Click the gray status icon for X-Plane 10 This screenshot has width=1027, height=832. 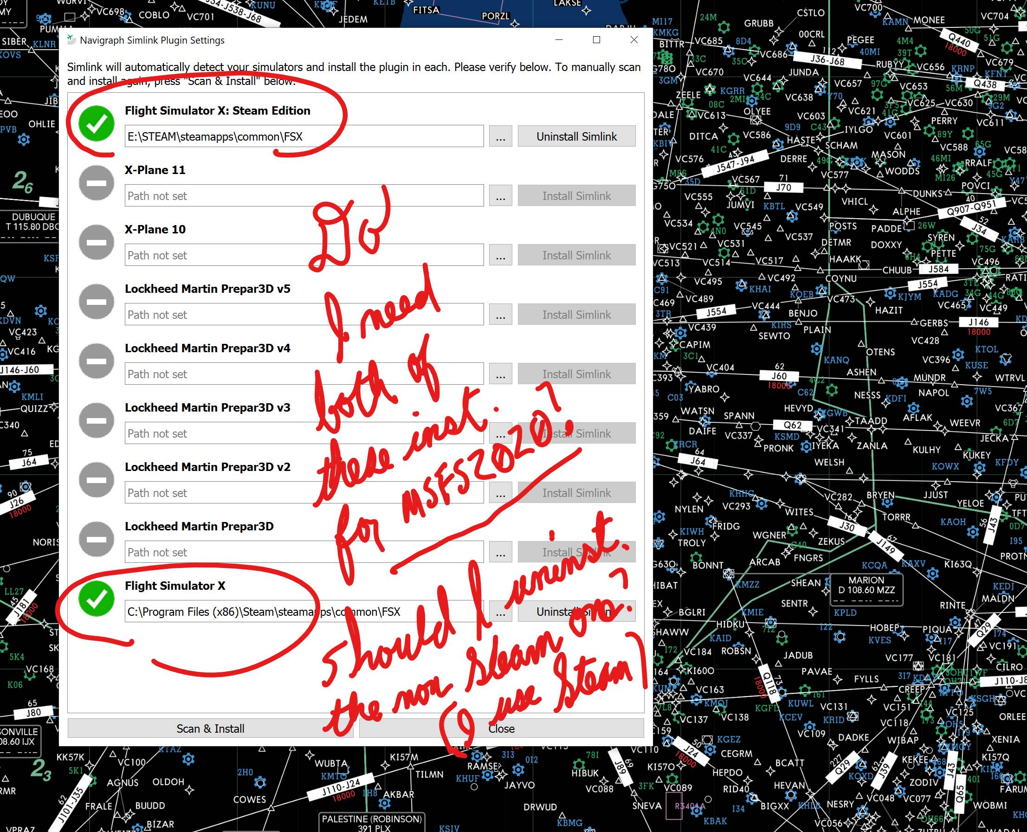point(97,243)
